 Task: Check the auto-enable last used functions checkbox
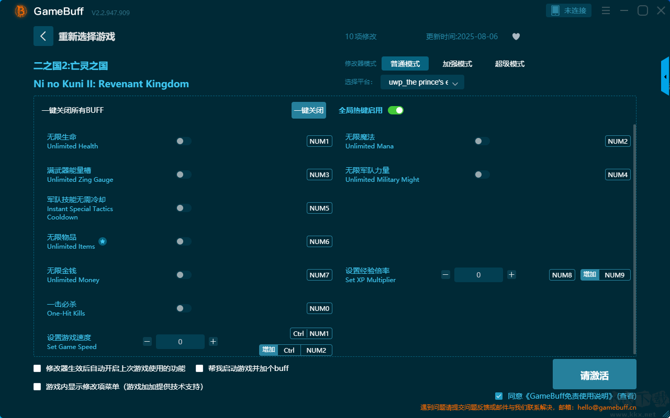tap(37, 368)
